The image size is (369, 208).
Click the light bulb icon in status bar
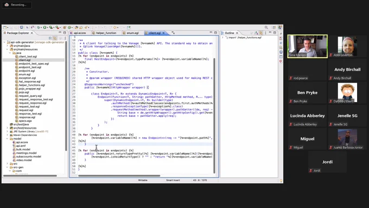pos(281,181)
